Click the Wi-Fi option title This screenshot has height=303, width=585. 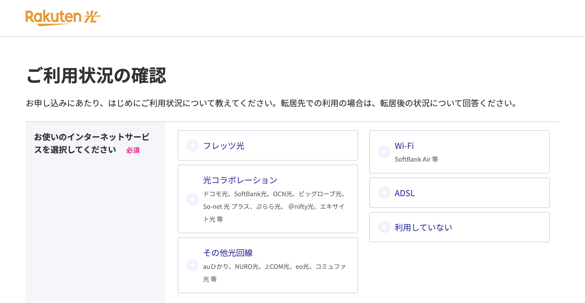(404, 146)
